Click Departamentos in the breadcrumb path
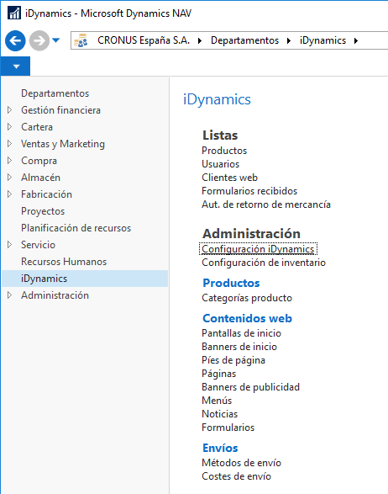The image size is (388, 494). [x=244, y=40]
